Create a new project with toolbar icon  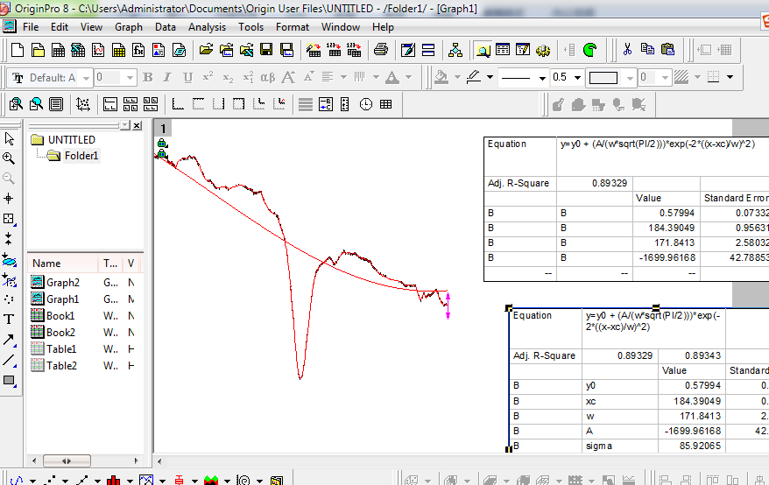tap(18, 50)
